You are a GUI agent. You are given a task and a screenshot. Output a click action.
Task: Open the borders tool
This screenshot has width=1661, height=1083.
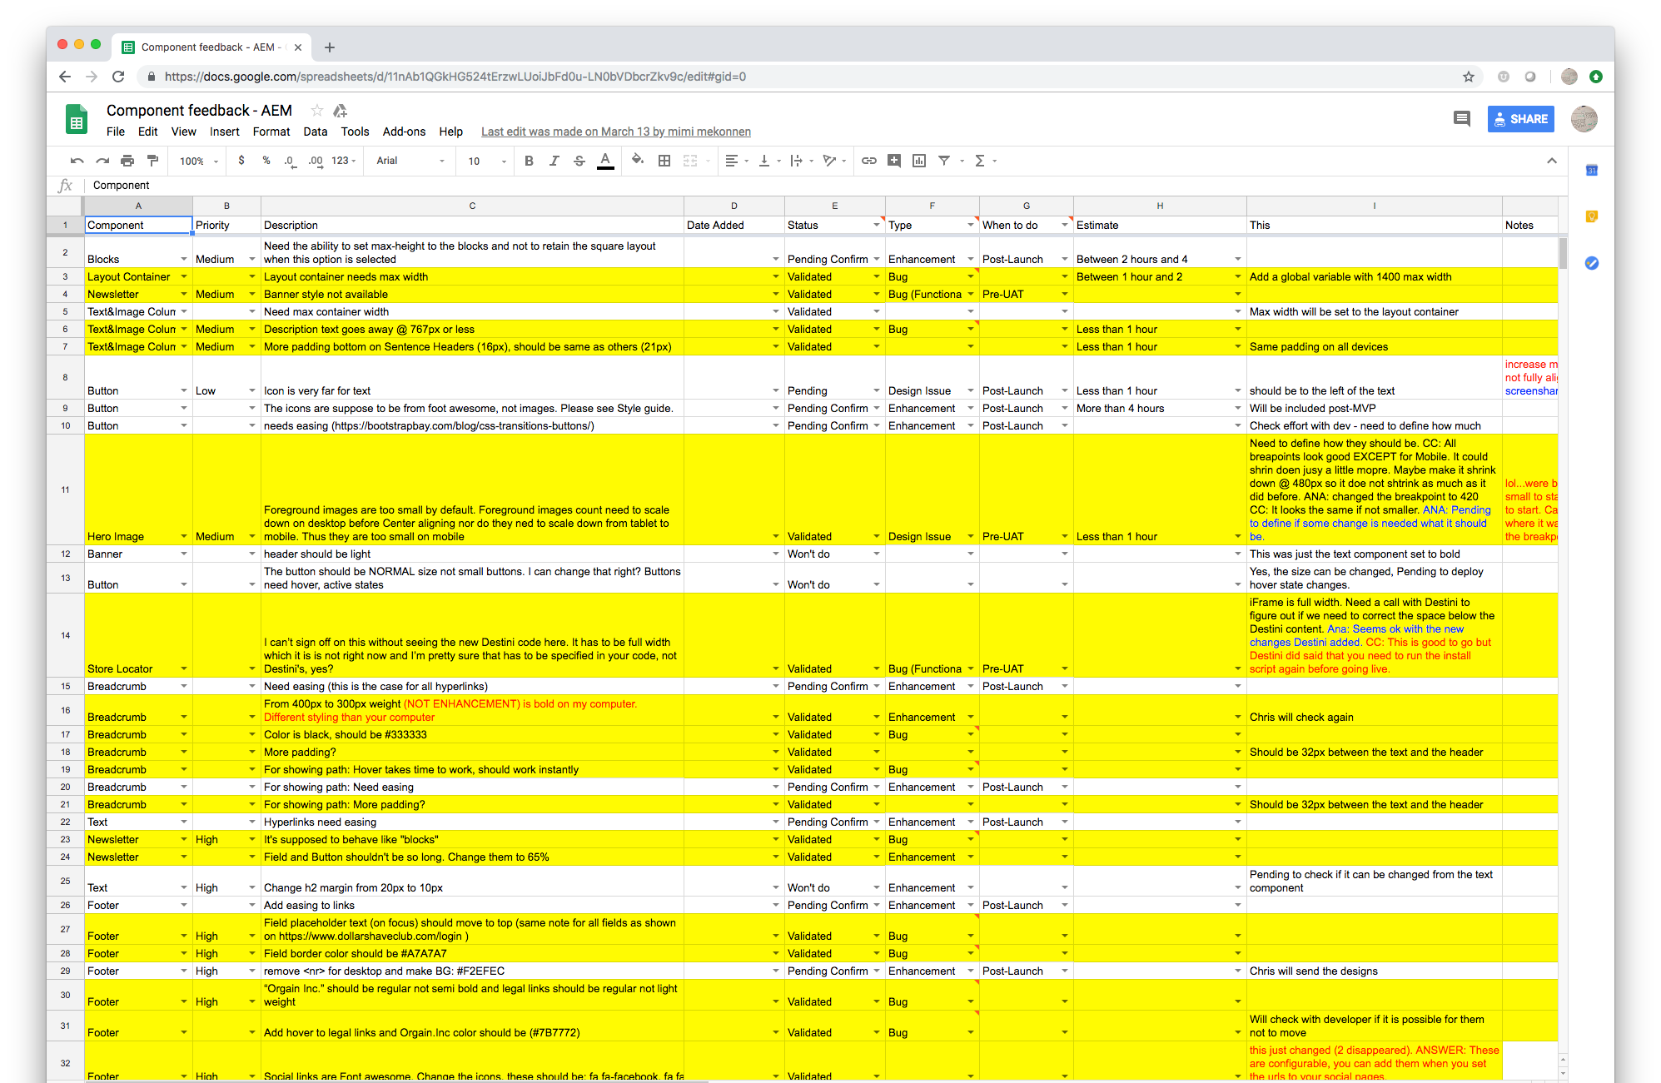click(664, 161)
